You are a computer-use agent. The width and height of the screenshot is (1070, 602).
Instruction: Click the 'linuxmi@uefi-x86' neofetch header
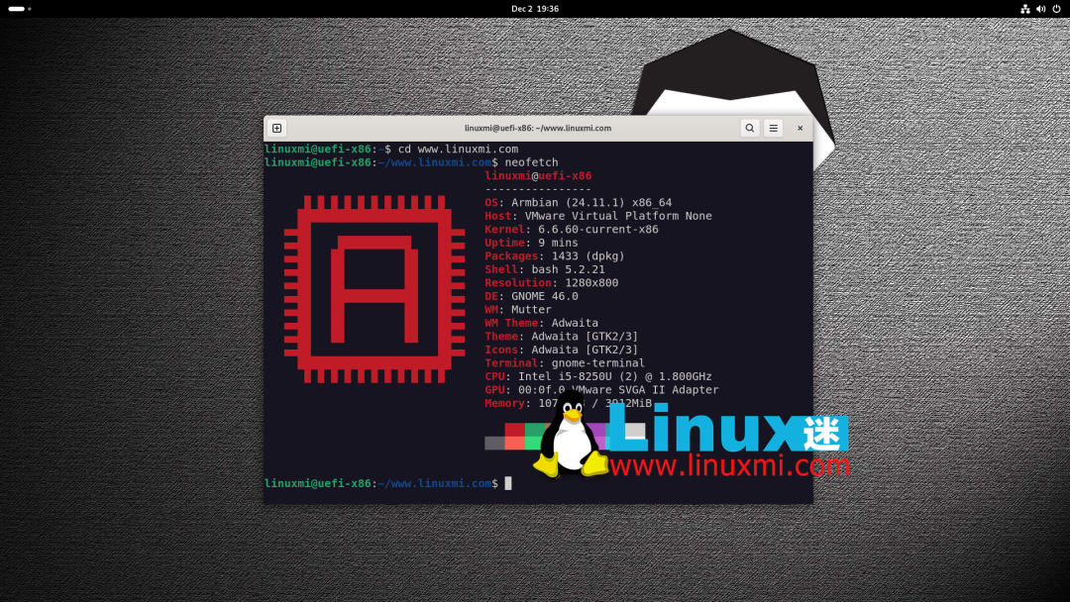[x=538, y=176]
